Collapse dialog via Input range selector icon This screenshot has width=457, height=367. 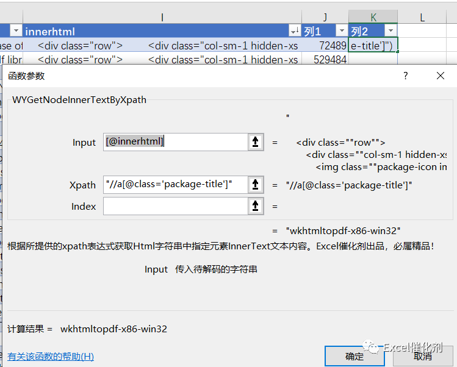coord(256,142)
